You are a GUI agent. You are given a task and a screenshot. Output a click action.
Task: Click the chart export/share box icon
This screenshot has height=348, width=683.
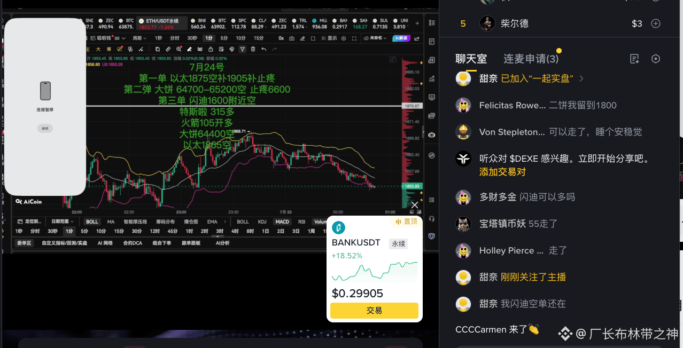point(313,38)
